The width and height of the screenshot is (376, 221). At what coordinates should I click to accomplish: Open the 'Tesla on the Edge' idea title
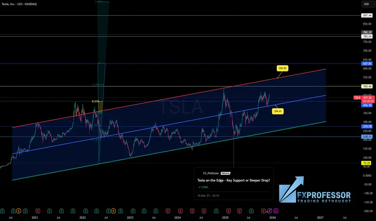click(x=234, y=180)
